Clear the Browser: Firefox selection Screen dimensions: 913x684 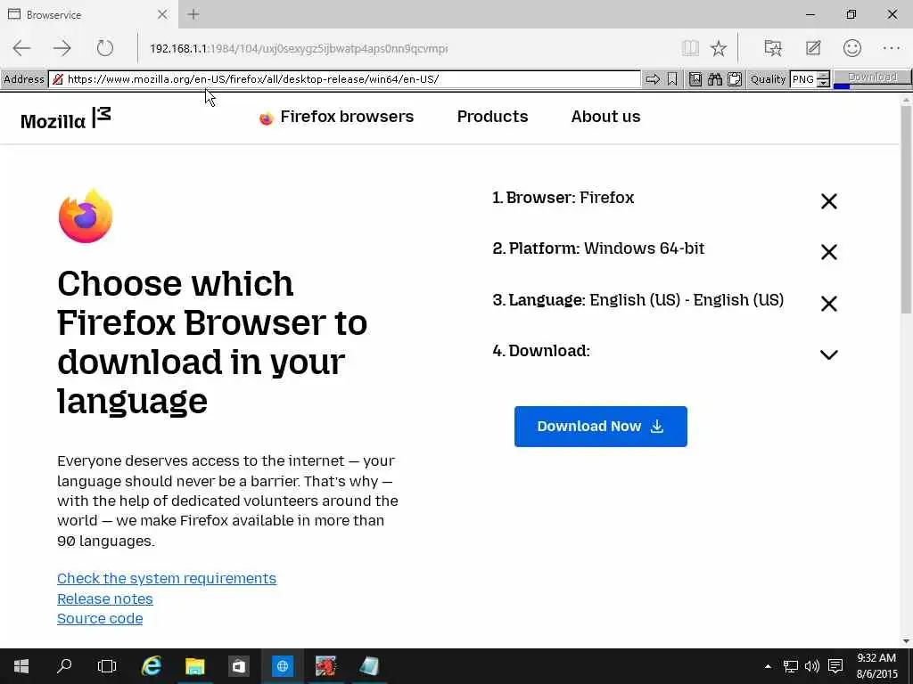[828, 201]
